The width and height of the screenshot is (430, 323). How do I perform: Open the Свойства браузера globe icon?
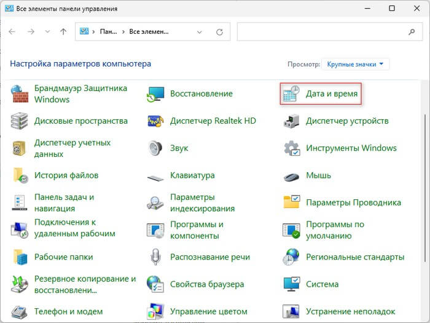(155, 284)
